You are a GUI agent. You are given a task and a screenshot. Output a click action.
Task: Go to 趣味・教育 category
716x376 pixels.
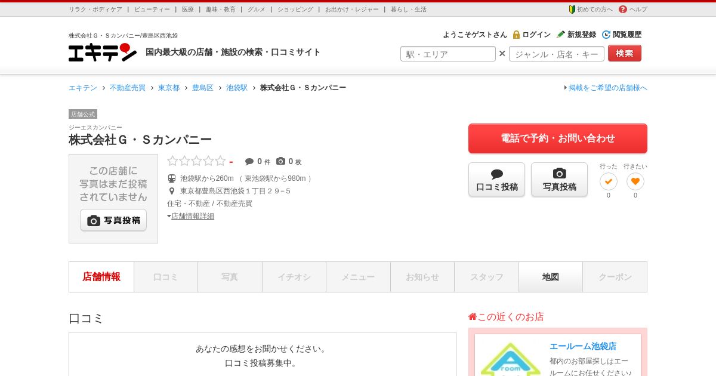click(x=221, y=10)
